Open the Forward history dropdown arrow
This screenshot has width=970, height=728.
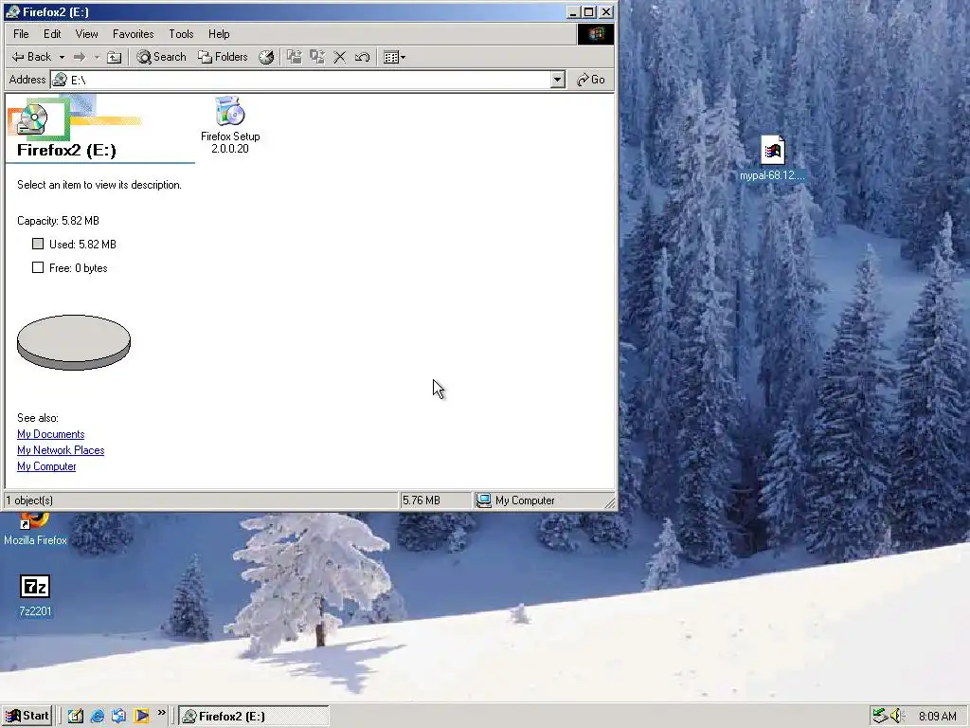[x=97, y=57]
